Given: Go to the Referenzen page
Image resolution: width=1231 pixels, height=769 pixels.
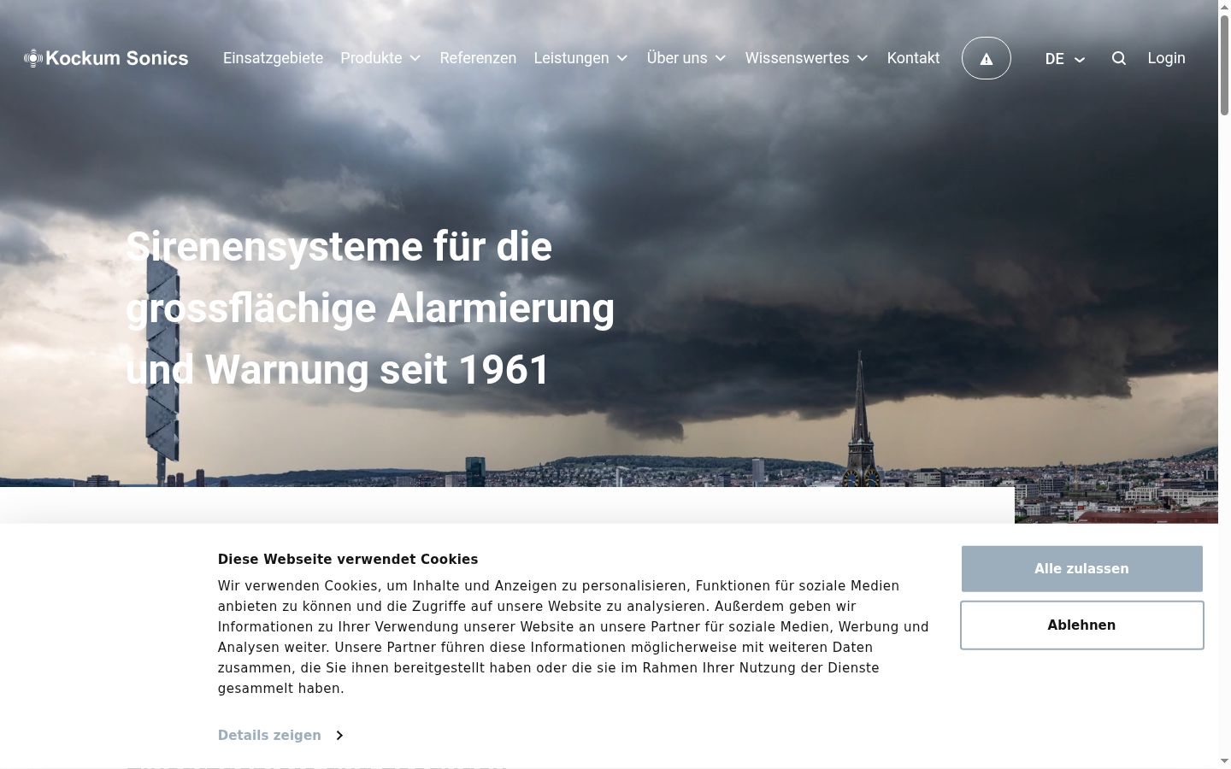Looking at the screenshot, I should [478, 58].
